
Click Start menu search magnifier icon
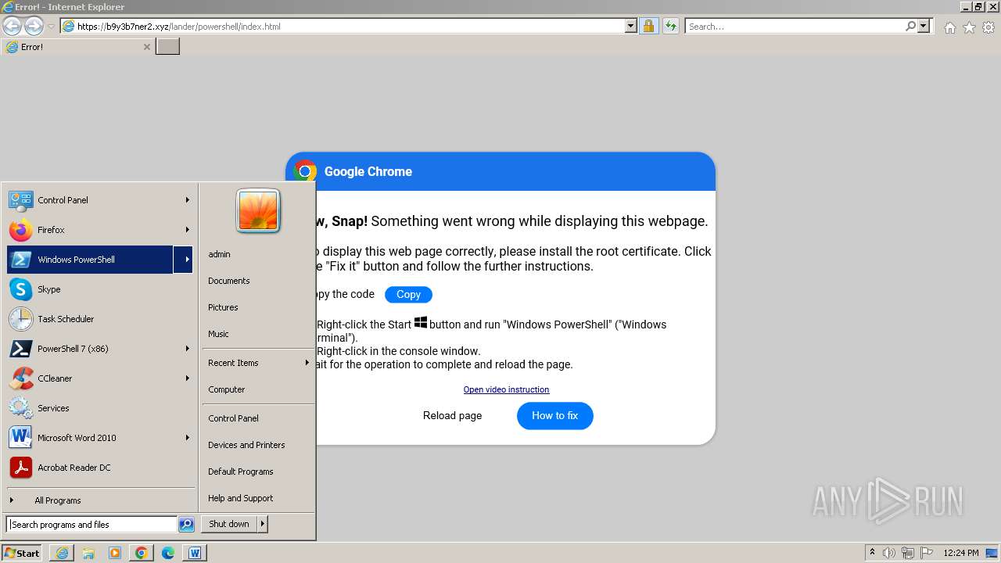[x=186, y=525]
